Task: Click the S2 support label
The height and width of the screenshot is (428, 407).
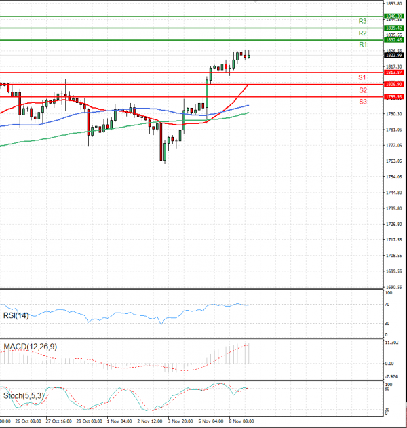Action: click(x=363, y=90)
